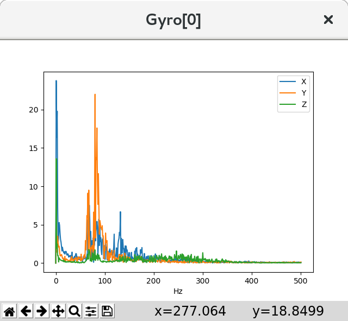Click the blue X line sample in legend

(288, 81)
